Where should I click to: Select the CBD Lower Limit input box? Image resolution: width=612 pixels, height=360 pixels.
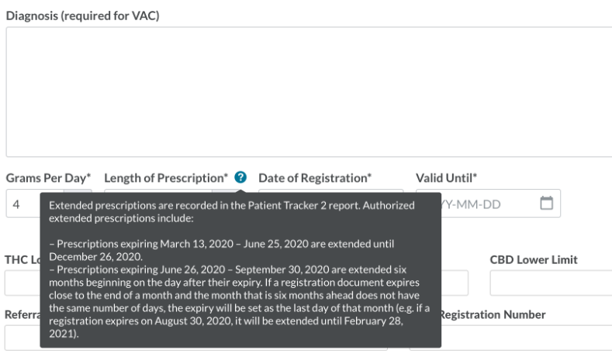551,283
